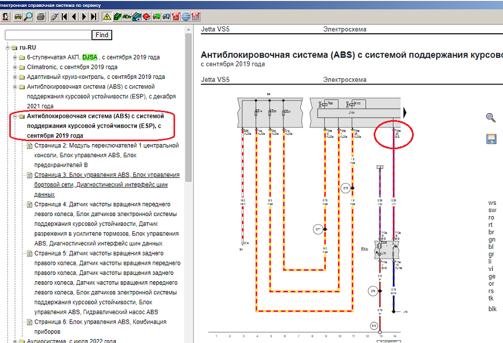
Task: Select ABS with ESP, с сентября 2019 года
Action: point(95,126)
